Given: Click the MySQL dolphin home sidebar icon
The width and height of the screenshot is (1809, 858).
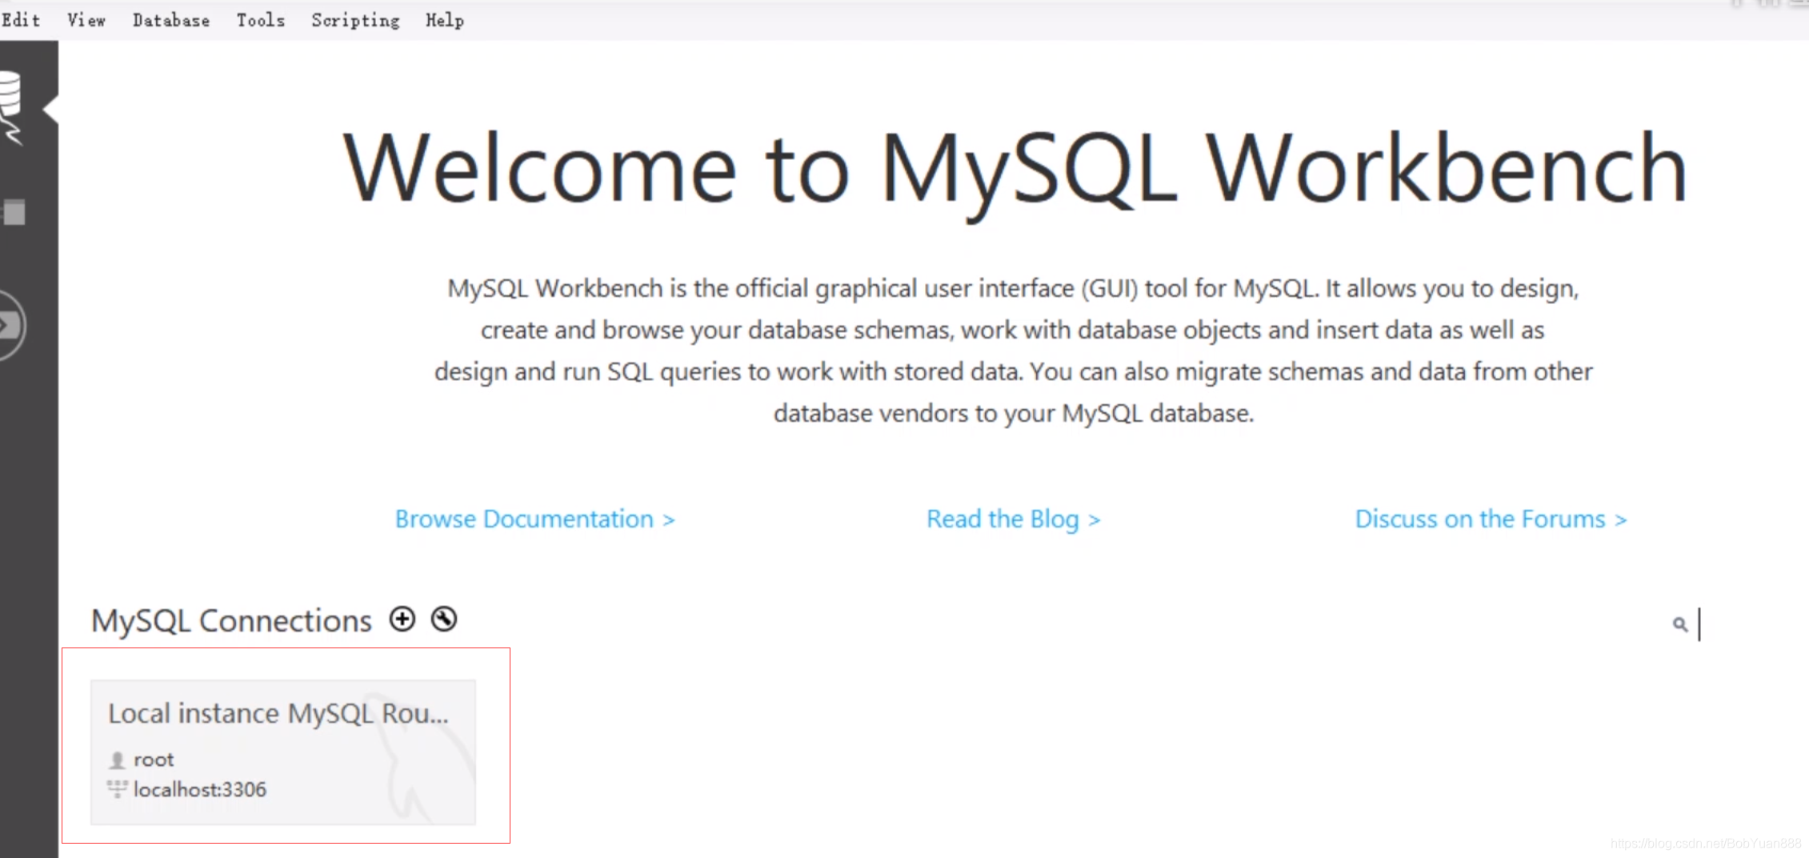Looking at the screenshot, I should [x=11, y=107].
